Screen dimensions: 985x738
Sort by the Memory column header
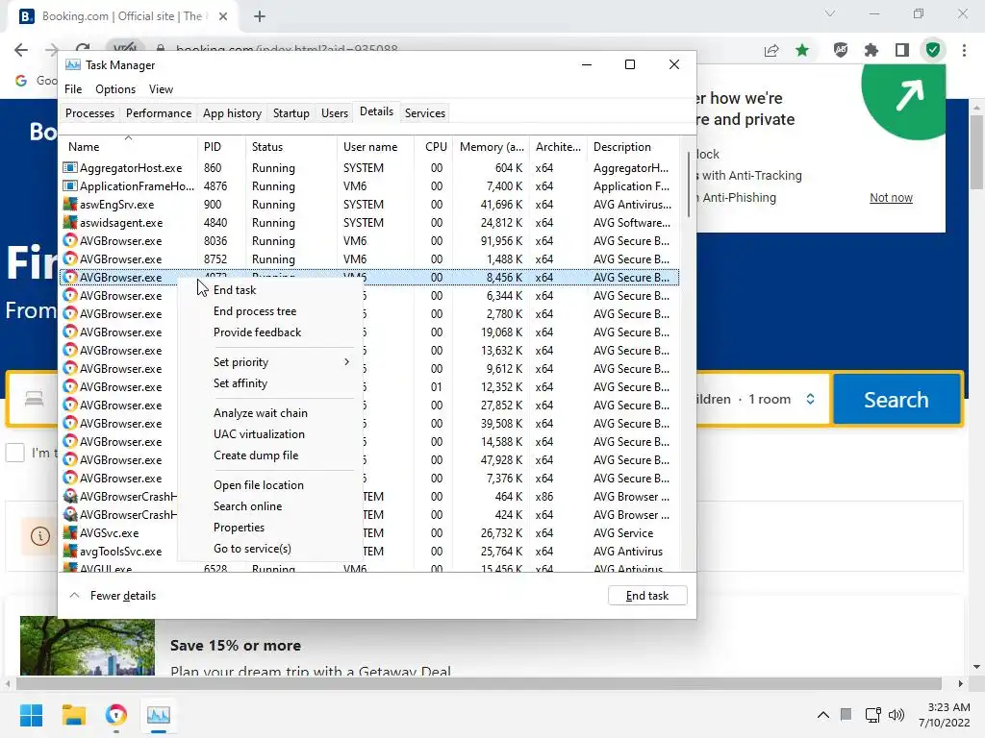491,146
